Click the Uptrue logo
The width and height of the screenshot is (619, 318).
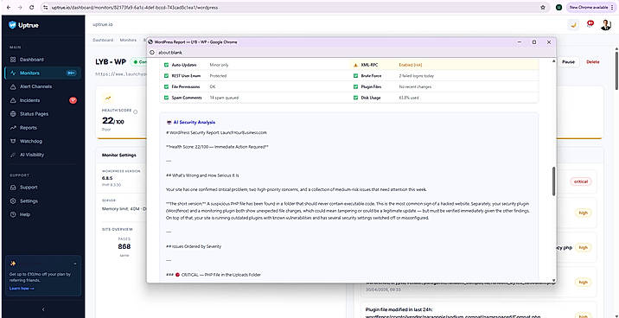click(x=23, y=25)
